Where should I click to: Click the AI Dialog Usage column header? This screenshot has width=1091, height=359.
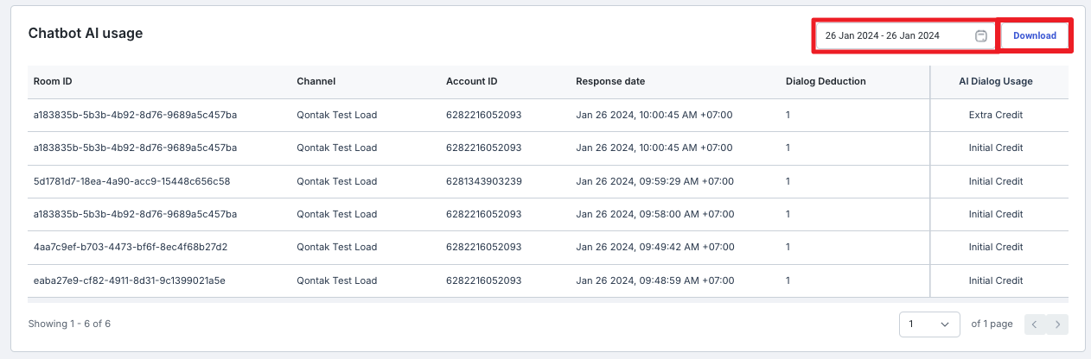pyautogui.click(x=996, y=81)
